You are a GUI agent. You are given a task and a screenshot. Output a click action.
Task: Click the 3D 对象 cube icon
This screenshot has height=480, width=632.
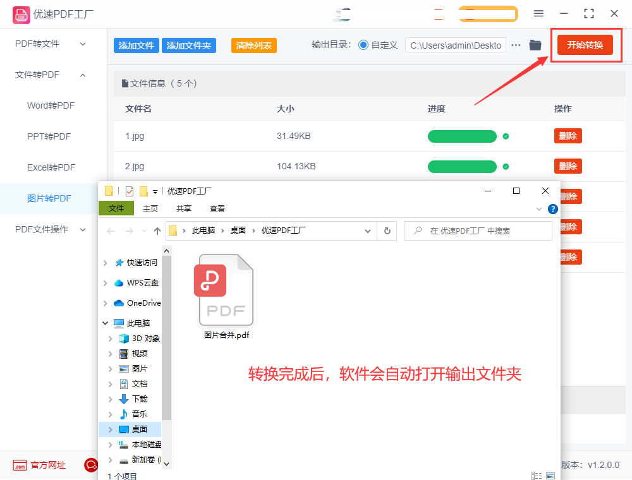pos(124,339)
